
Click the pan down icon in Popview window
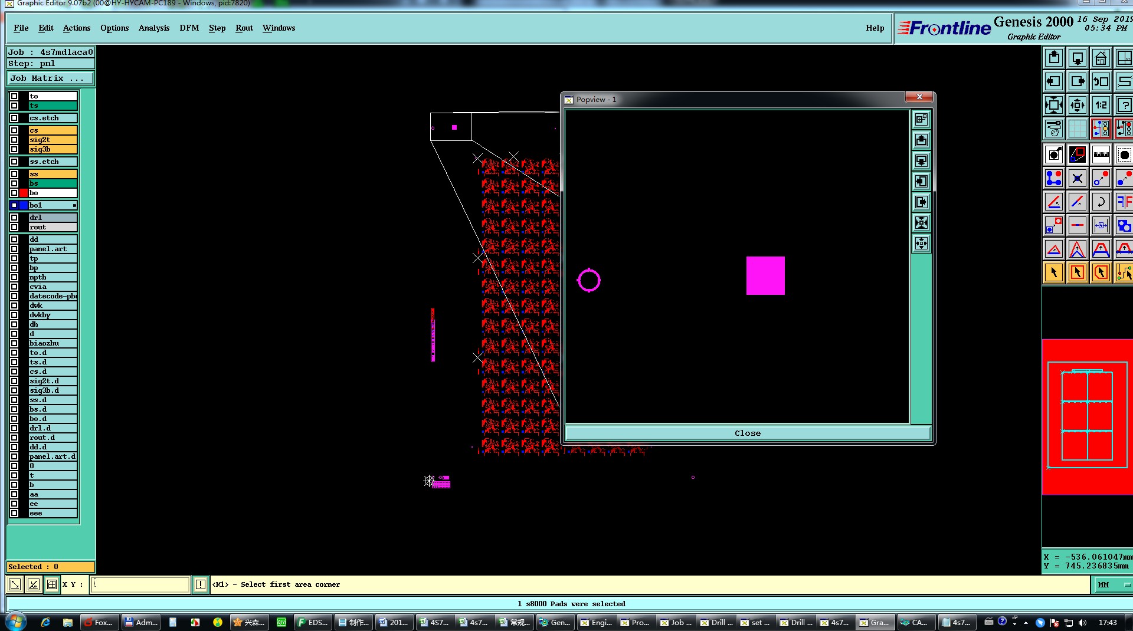click(921, 161)
